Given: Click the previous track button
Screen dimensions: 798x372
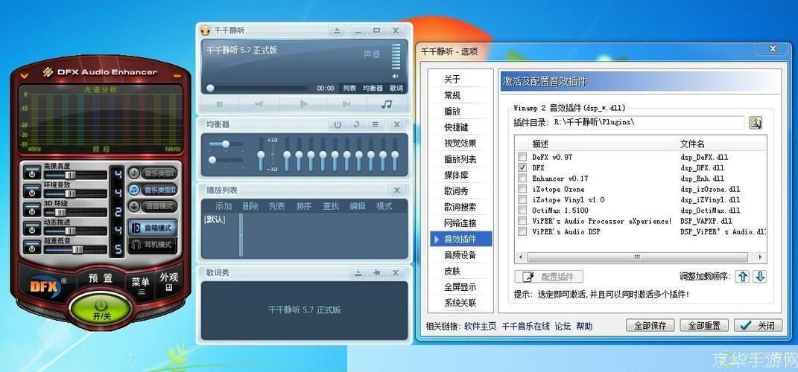Looking at the screenshot, I should point(259,104).
